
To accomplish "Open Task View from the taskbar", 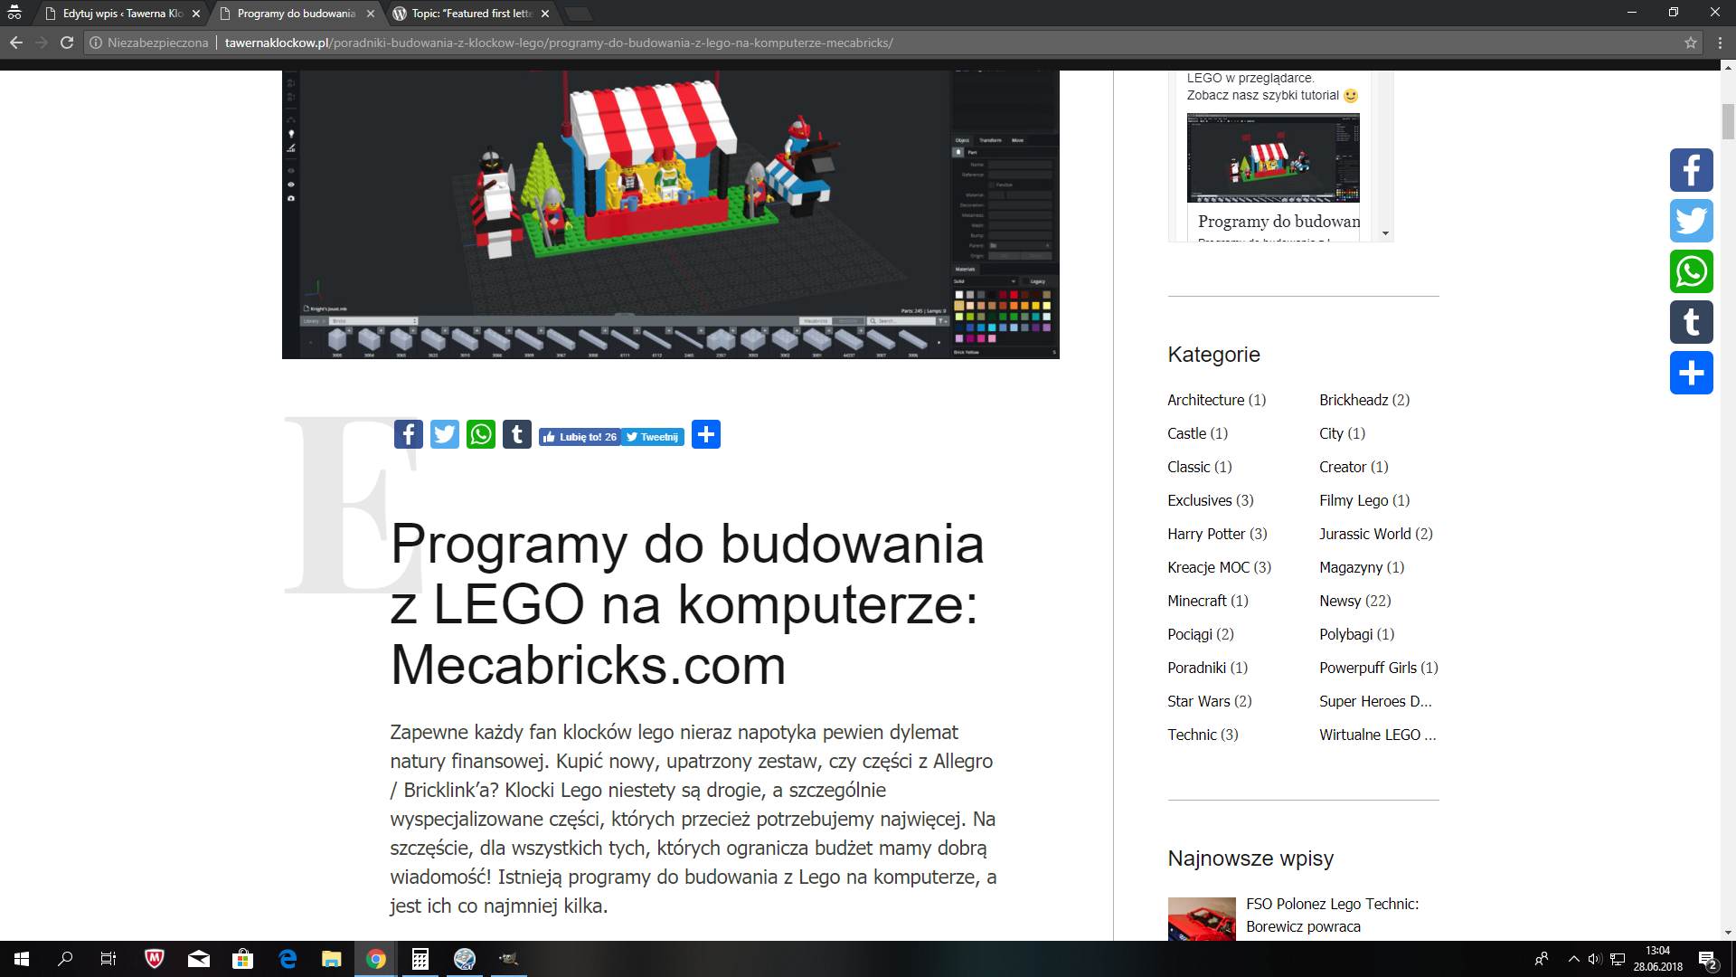I will click(x=108, y=959).
